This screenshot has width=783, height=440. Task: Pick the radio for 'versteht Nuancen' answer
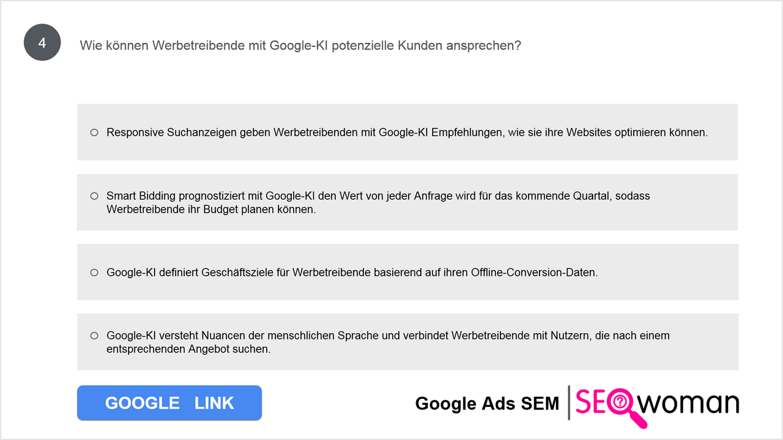pyautogui.click(x=94, y=336)
